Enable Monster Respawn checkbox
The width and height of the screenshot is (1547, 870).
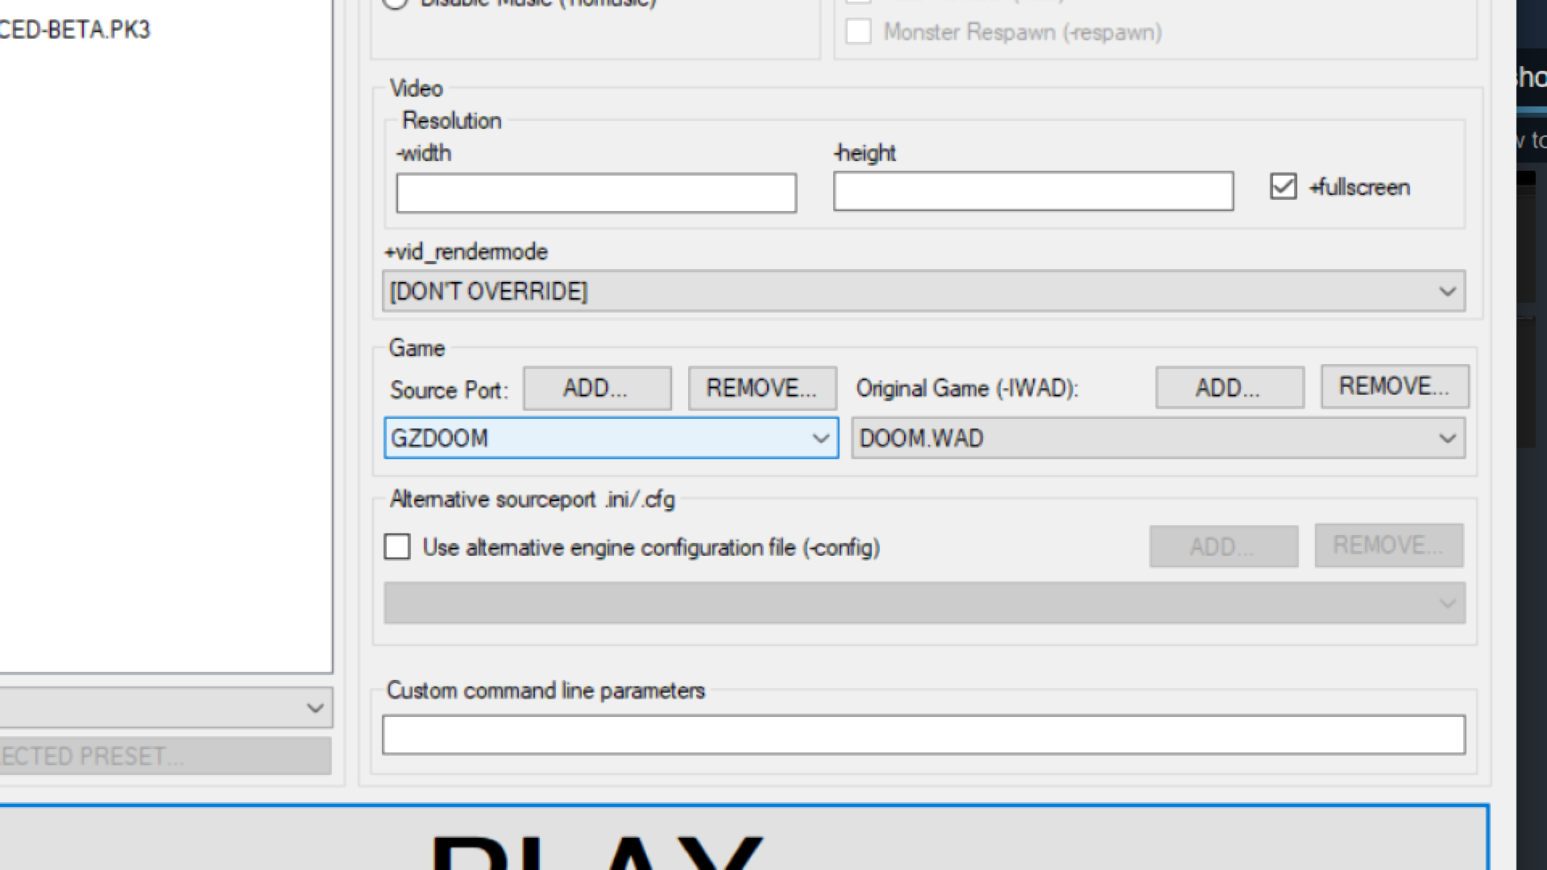coord(858,32)
